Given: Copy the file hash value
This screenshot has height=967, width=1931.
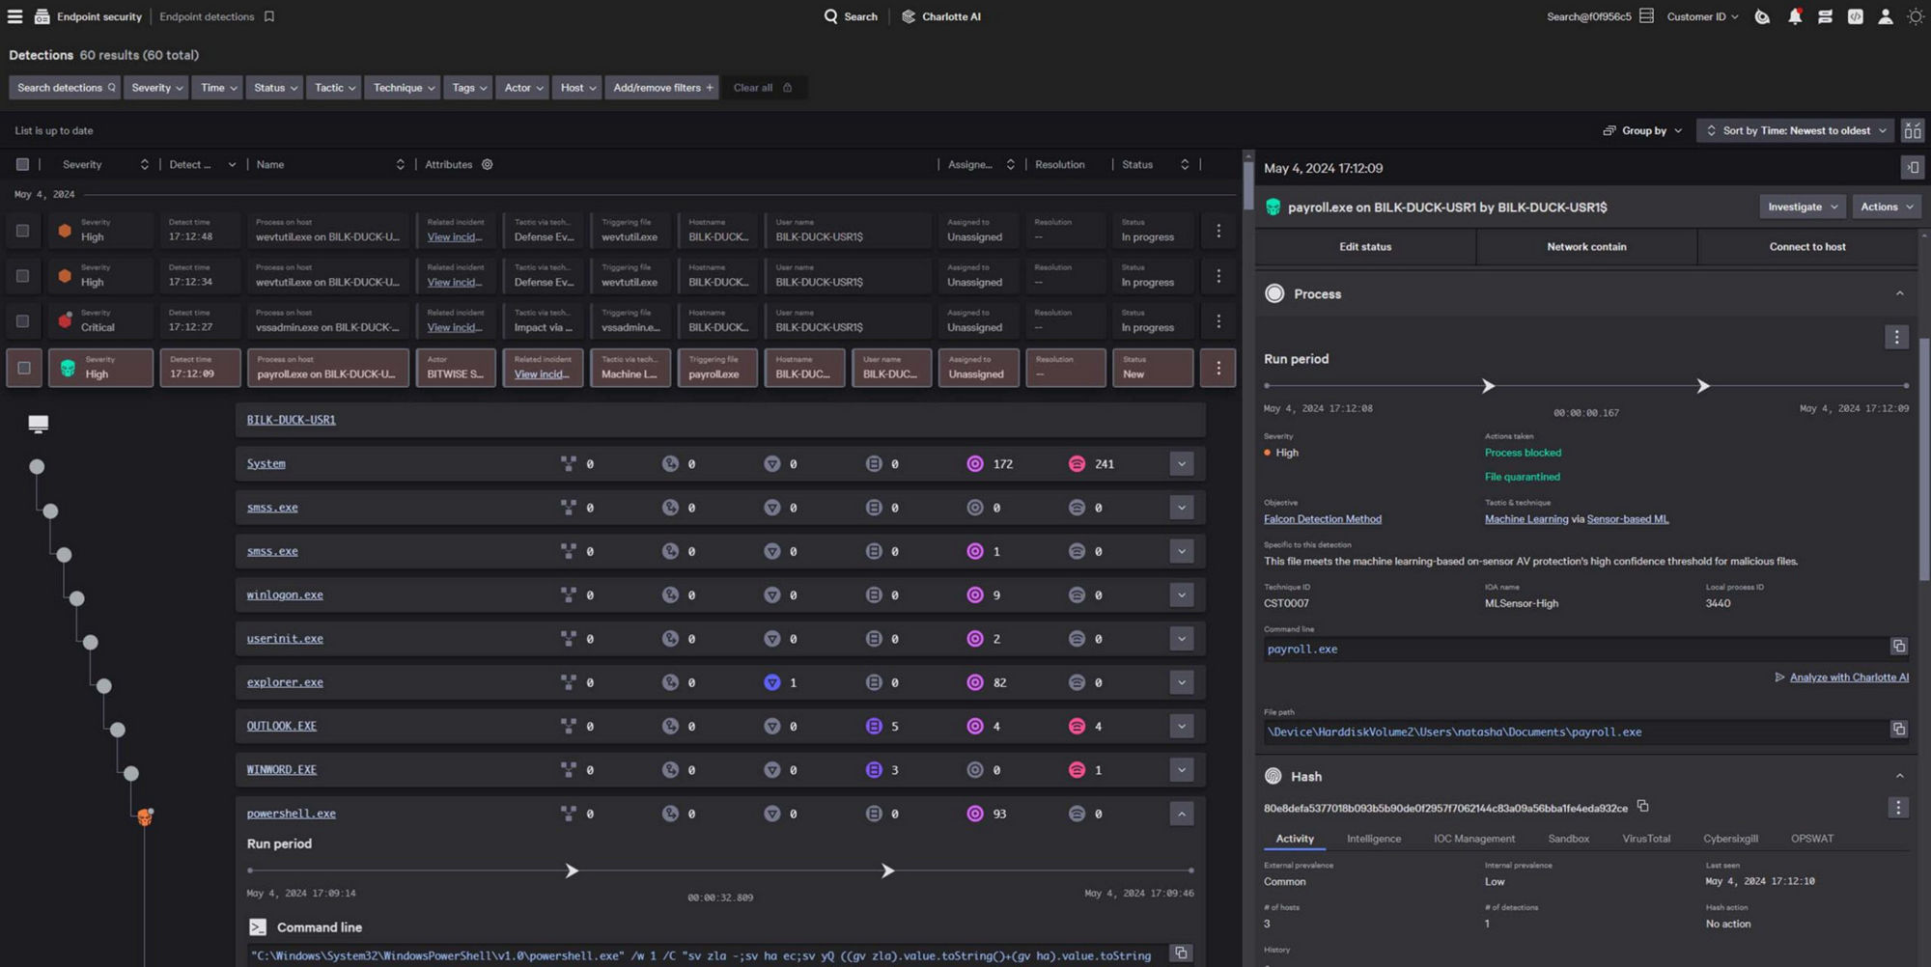Looking at the screenshot, I should (x=1643, y=807).
